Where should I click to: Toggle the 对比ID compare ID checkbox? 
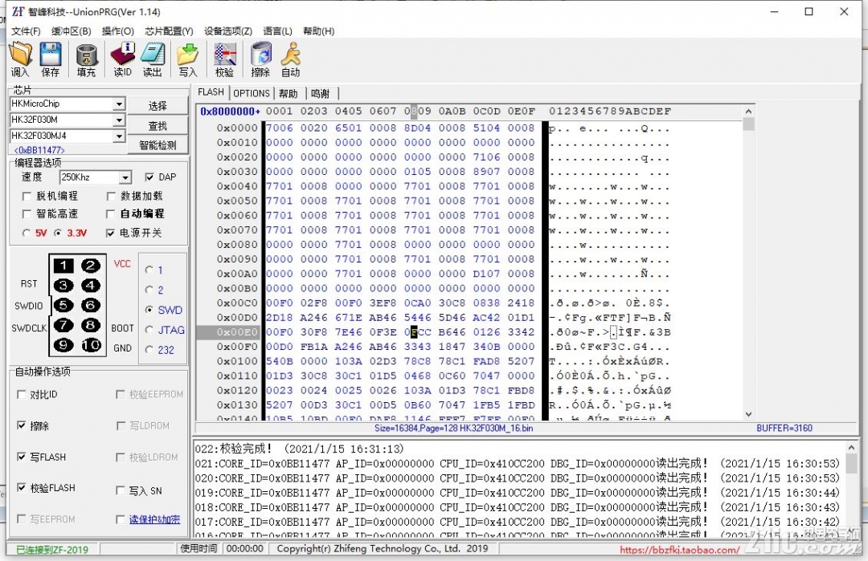point(22,394)
